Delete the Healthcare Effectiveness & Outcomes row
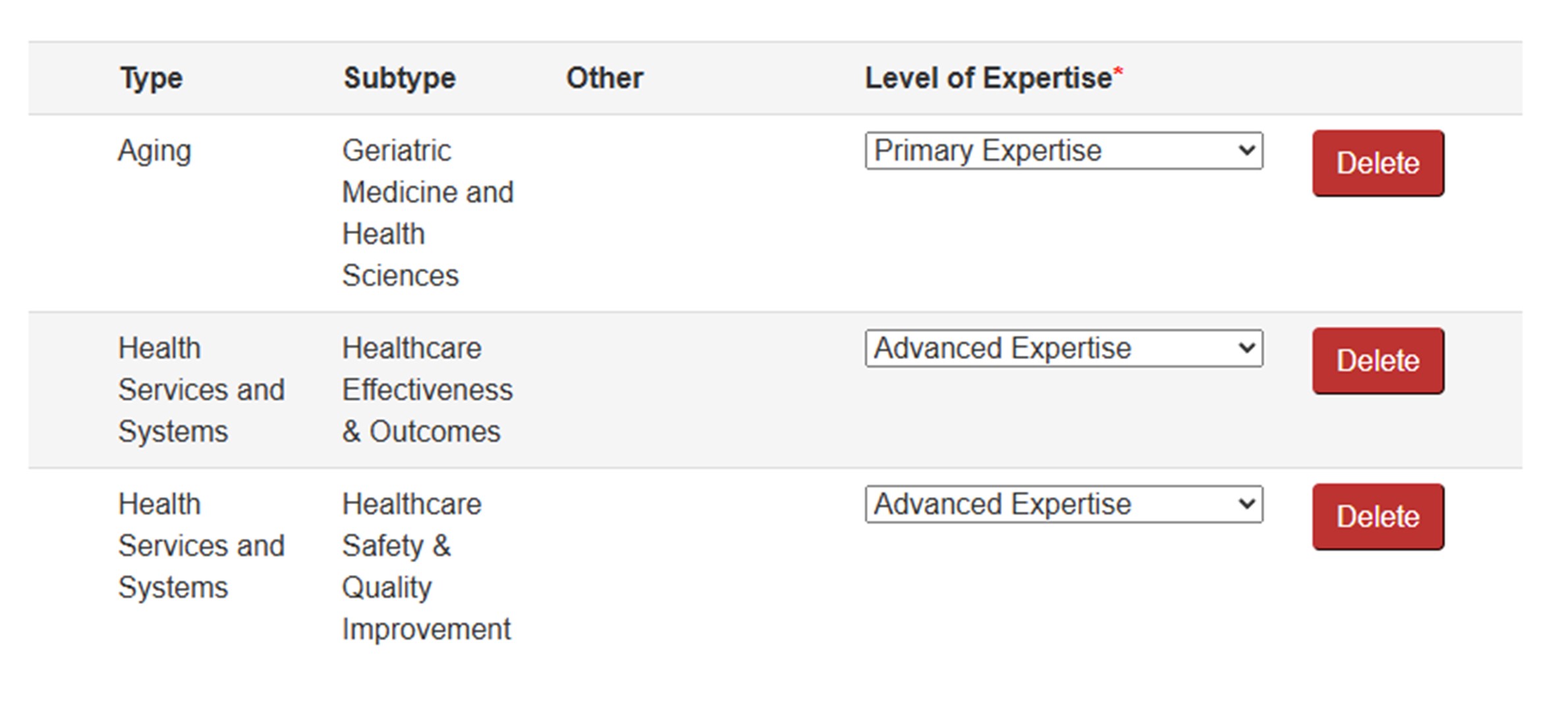Image resolution: width=1566 pixels, height=701 pixels. click(1378, 361)
